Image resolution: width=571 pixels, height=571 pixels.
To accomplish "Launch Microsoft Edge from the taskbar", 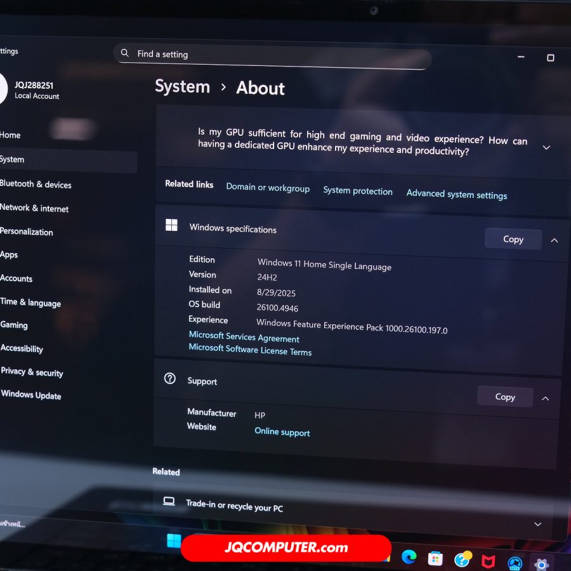I will (x=409, y=557).
